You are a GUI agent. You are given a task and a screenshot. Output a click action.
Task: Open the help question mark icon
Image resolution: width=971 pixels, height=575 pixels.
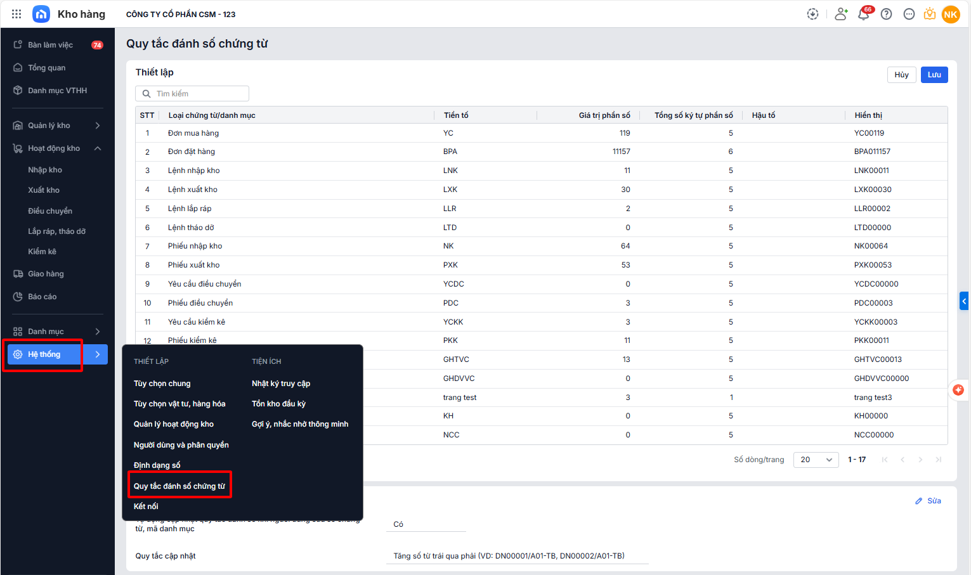coord(886,14)
